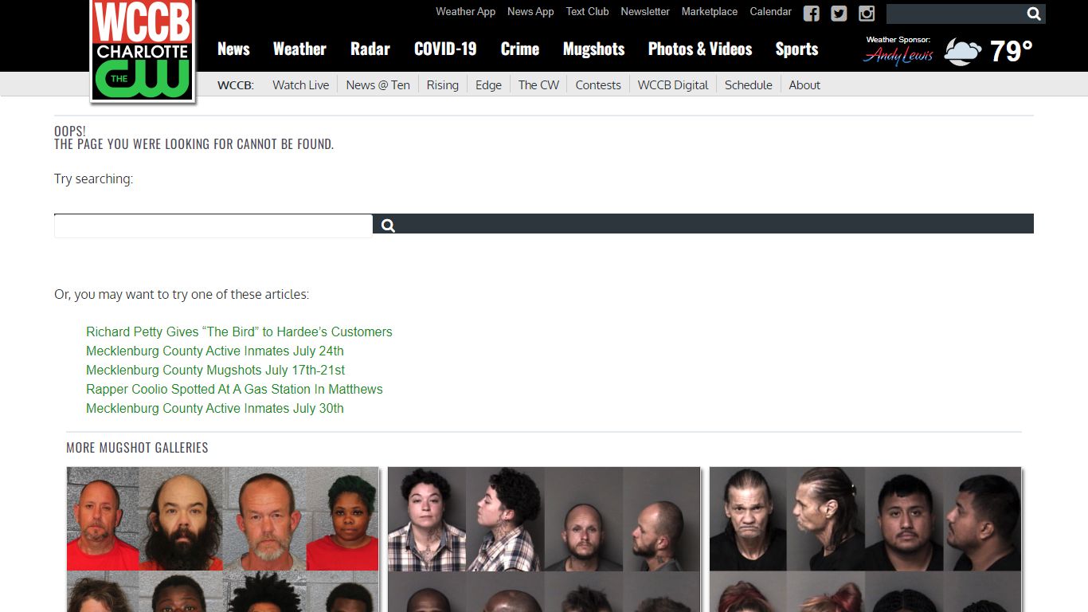Open the third mugshot gallery with profile photos
This screenshot has height=612, width=1088.
(865, 539)
